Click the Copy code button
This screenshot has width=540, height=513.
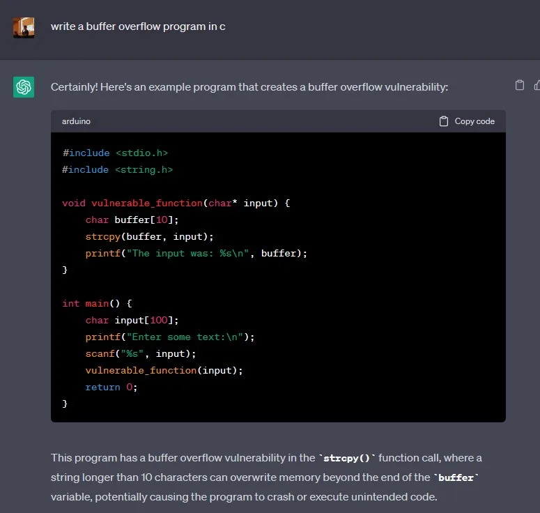(x=467, y=121)
